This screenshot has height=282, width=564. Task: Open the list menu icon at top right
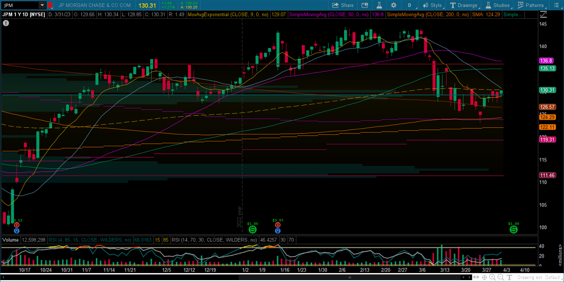pyautogui.click(x=557, y=5)
